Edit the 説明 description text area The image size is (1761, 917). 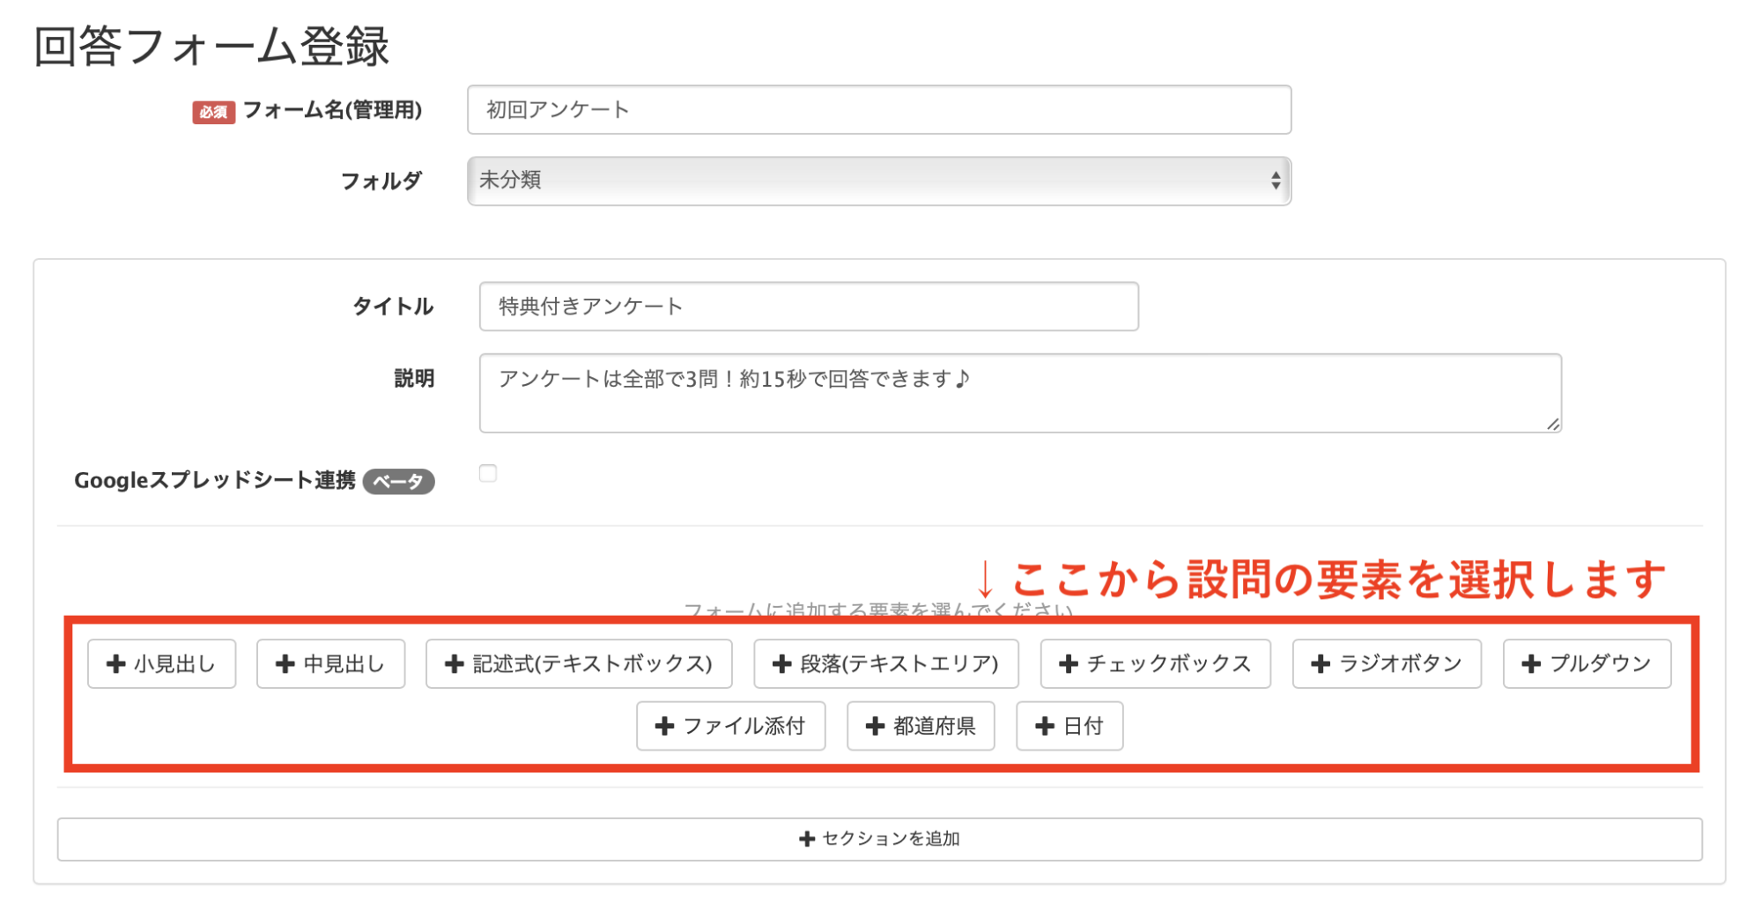click(1019, 393)
